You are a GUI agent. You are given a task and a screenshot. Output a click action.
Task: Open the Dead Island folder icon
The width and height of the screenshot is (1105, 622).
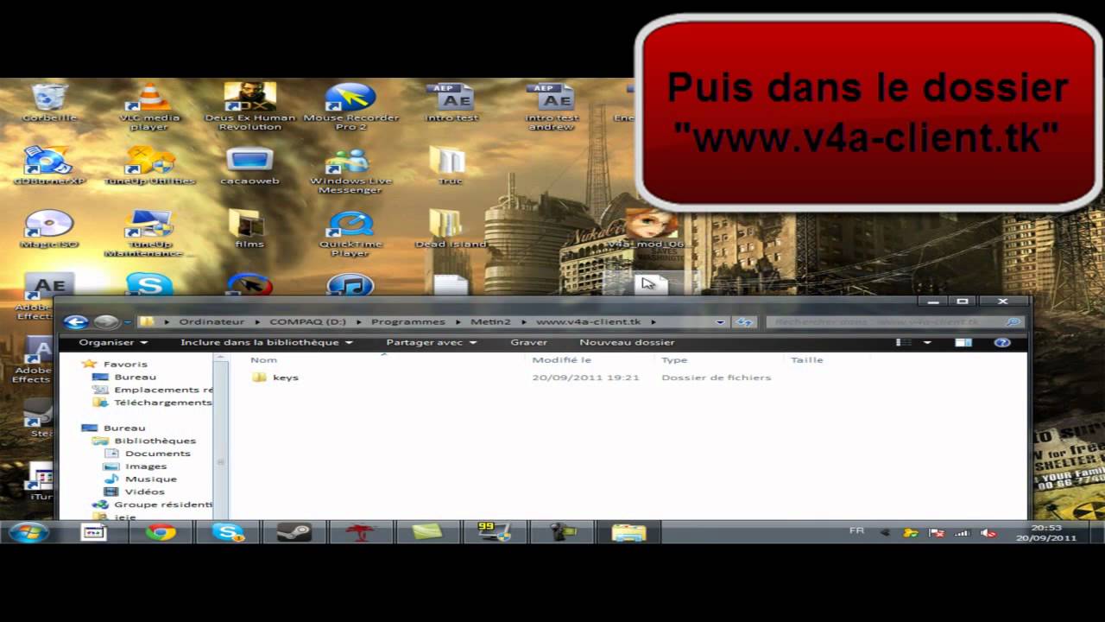(x=450, y=229)
